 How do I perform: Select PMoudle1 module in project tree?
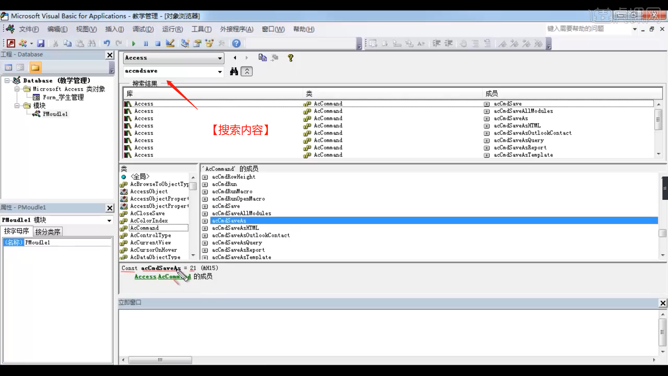pos(55,114)
